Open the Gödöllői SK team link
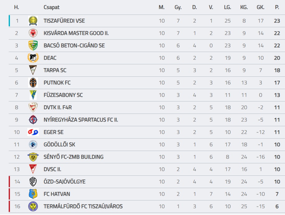 59,145
